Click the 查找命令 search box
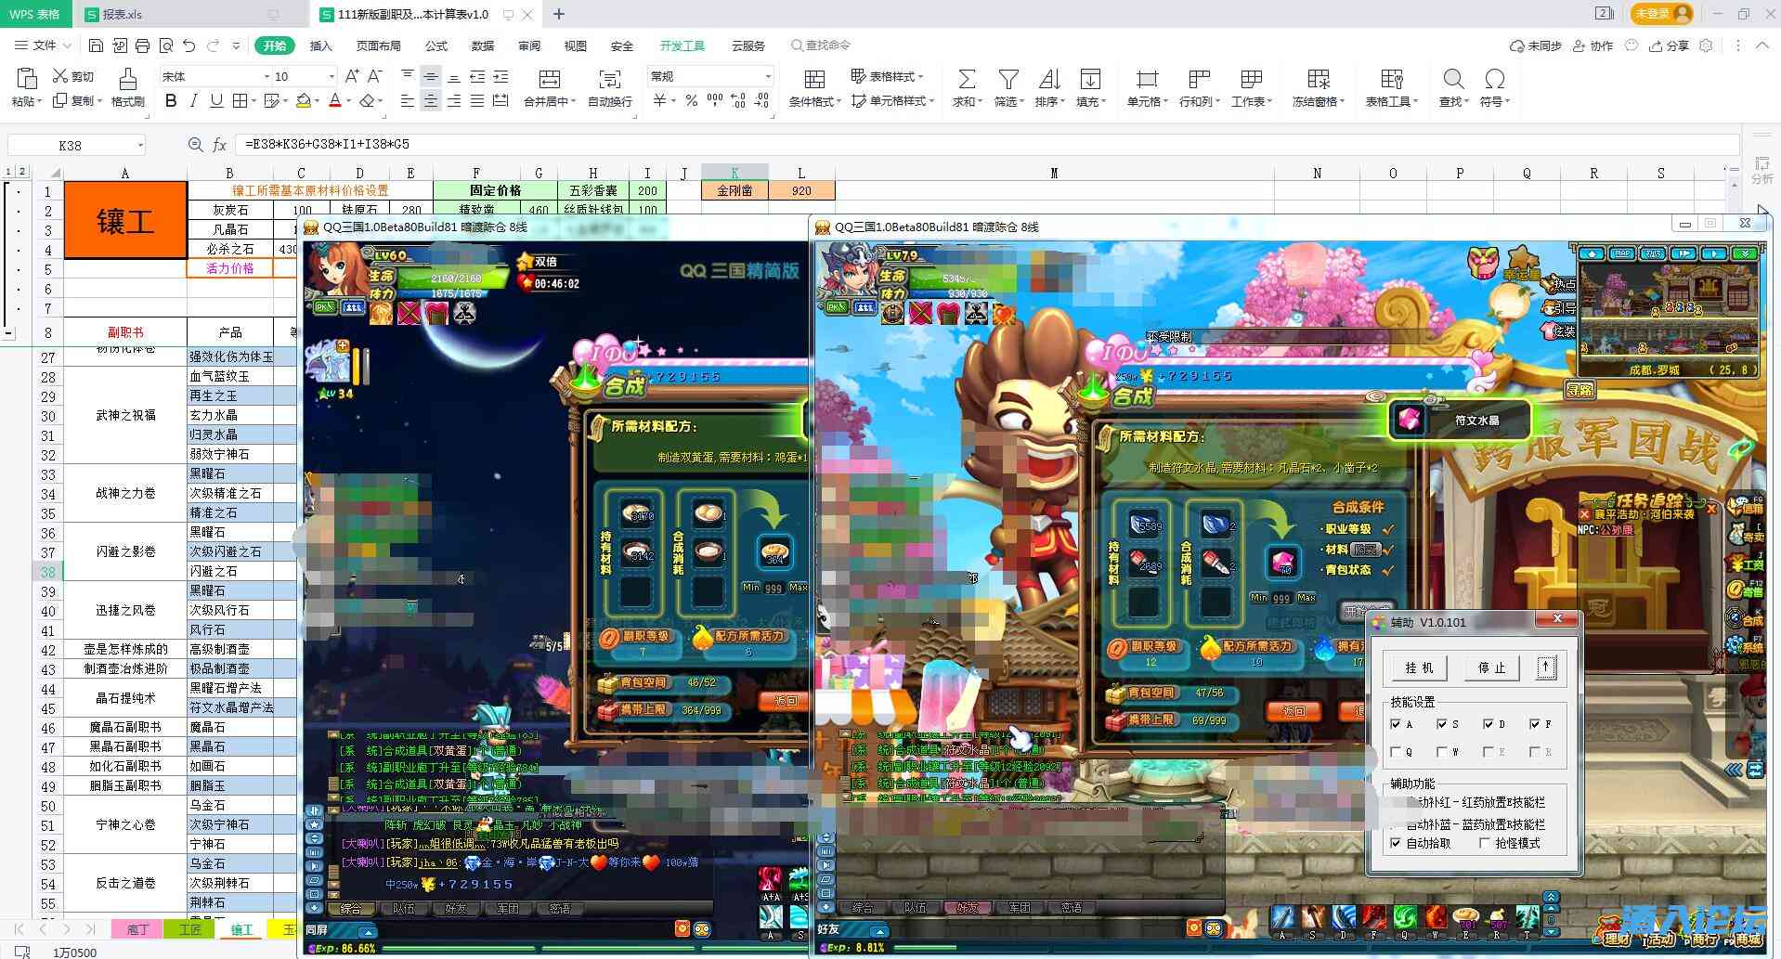Screen dimensions: 1781x959 (821, 45)
